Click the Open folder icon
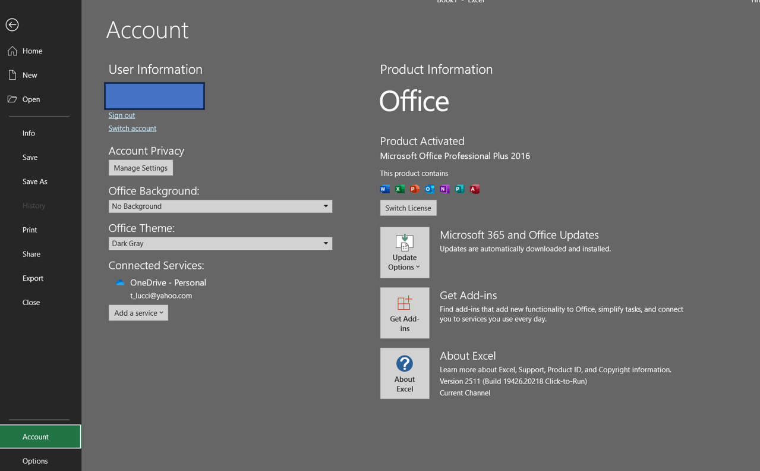The image size is (760, 471). (x=12, y=99)
